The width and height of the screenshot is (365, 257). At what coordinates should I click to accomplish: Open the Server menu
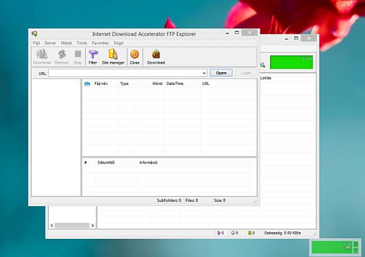coord(50,43)
